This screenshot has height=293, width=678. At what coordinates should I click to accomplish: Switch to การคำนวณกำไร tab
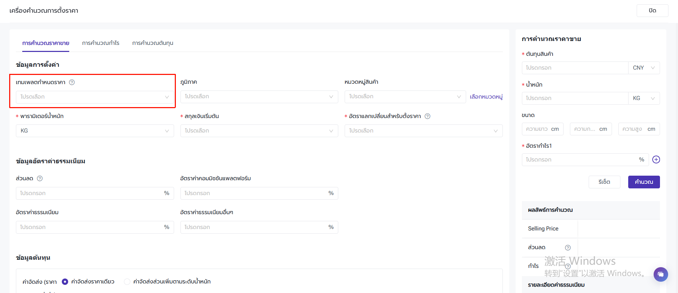point(101,43)
